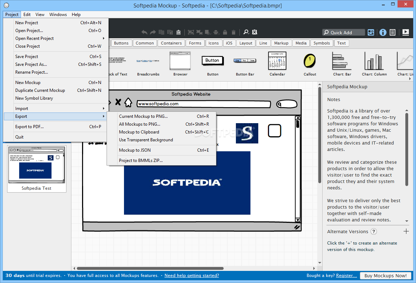
Task: Click the Redo arrow in the toolbar
Action: [x=153, y=32]
